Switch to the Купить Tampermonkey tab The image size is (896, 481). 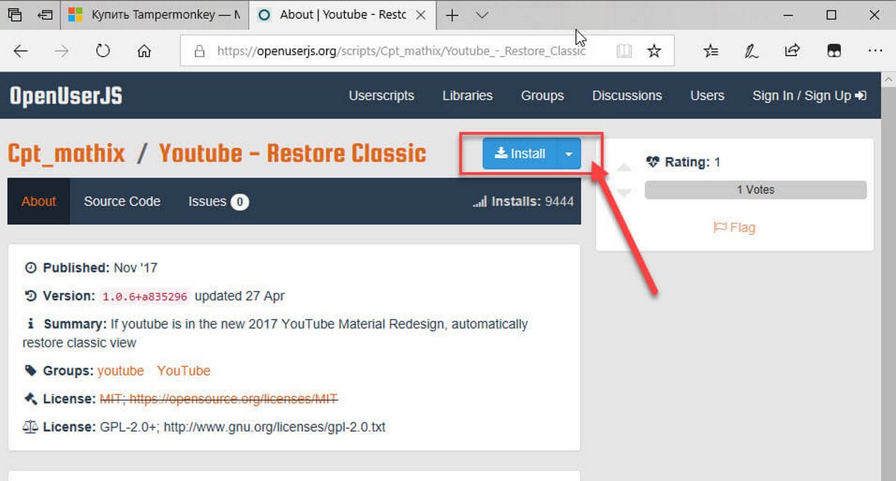153,15
